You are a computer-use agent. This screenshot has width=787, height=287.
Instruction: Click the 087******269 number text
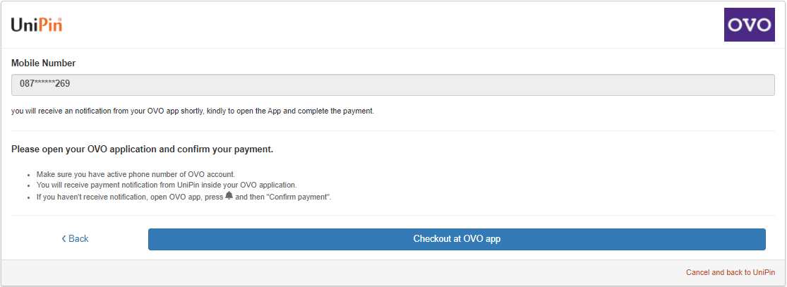[44, 84]
